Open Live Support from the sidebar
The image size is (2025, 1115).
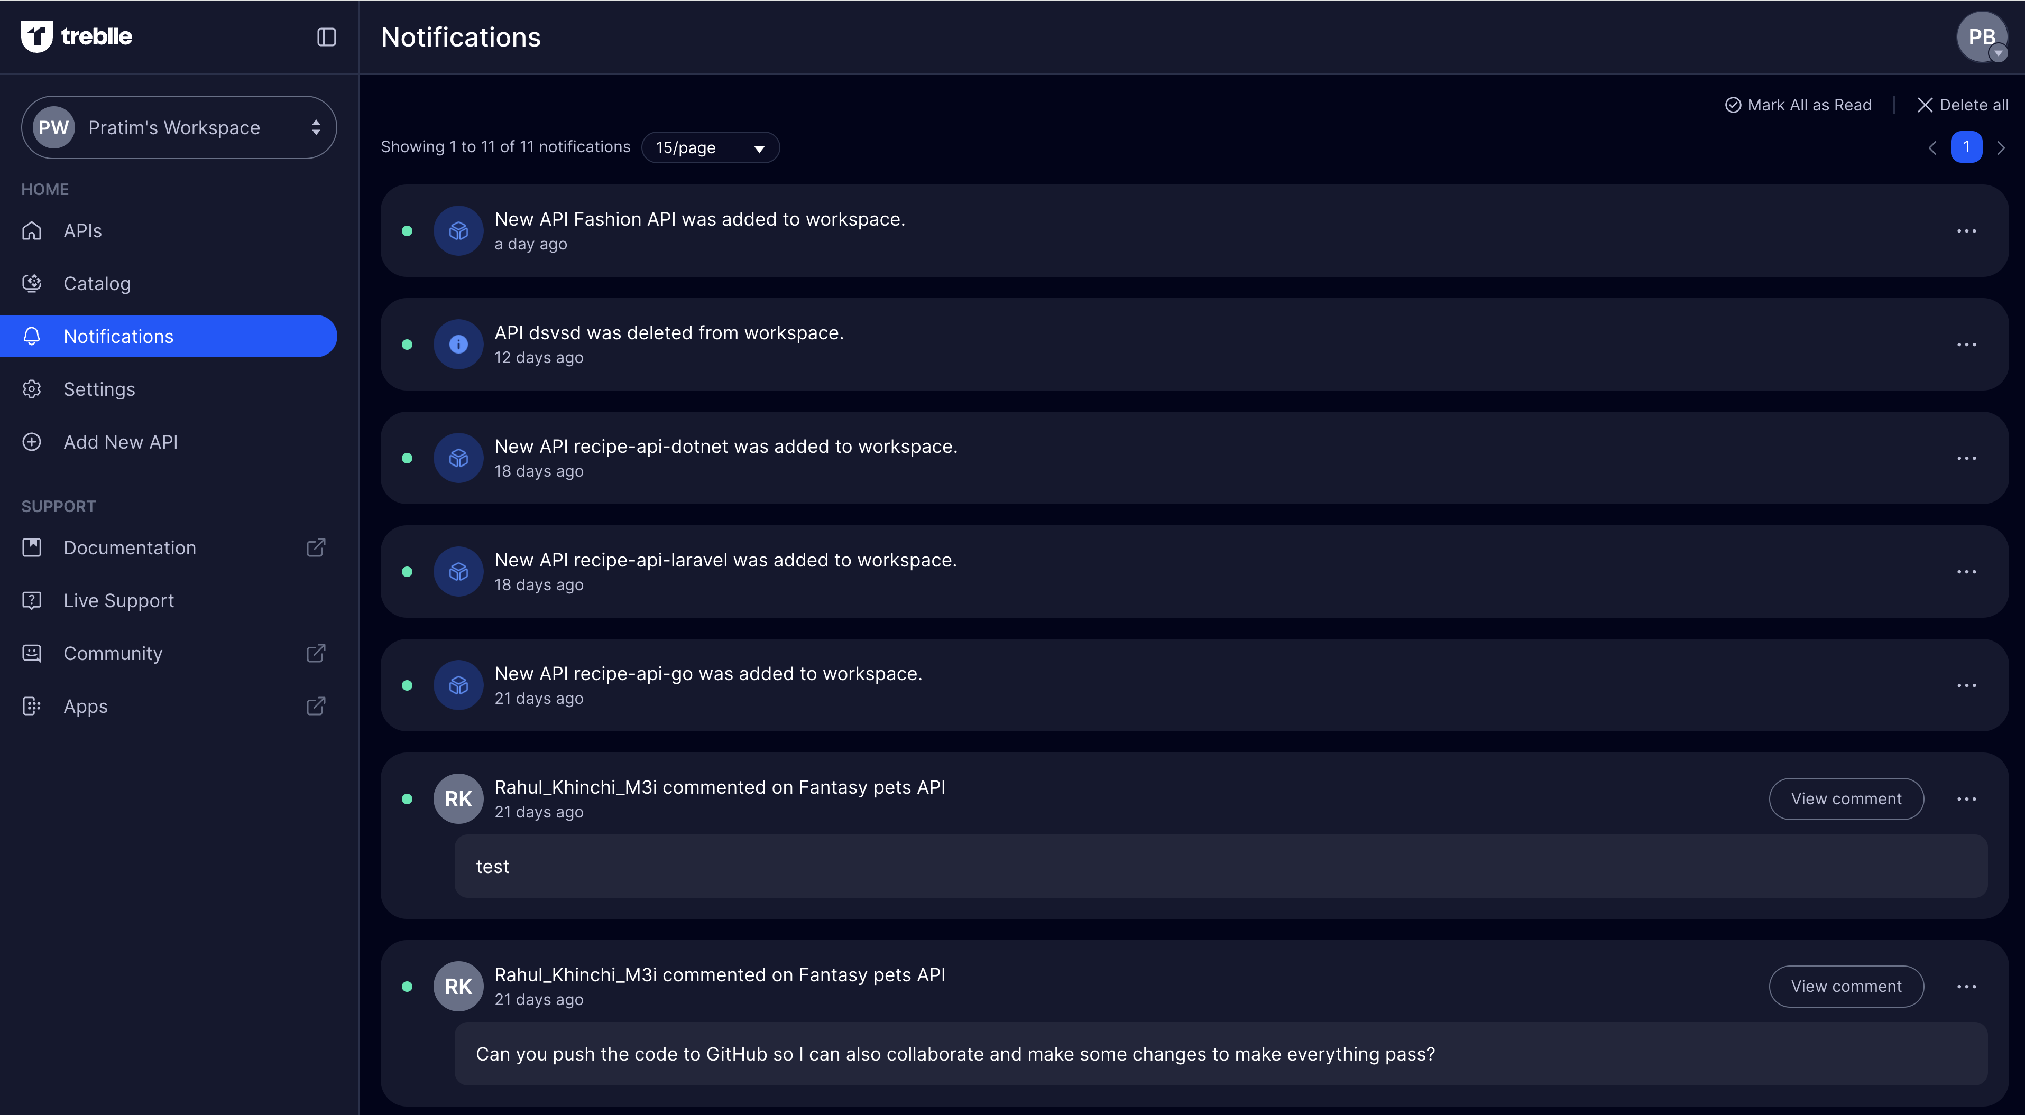119,600
